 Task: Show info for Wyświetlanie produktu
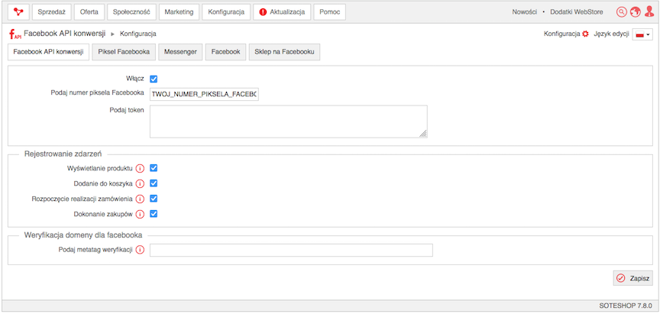tap(140, 168)
